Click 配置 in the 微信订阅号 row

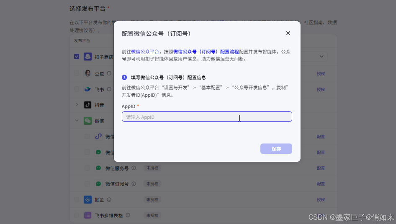[321, 184]
